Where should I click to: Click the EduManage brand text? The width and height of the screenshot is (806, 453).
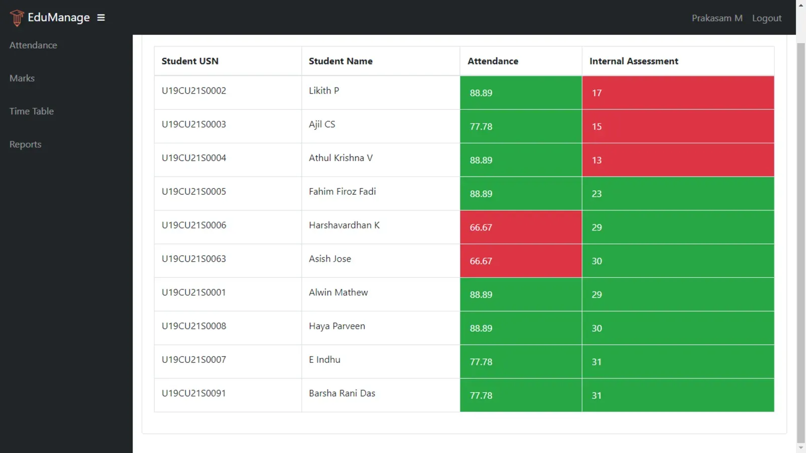point(58,18)
